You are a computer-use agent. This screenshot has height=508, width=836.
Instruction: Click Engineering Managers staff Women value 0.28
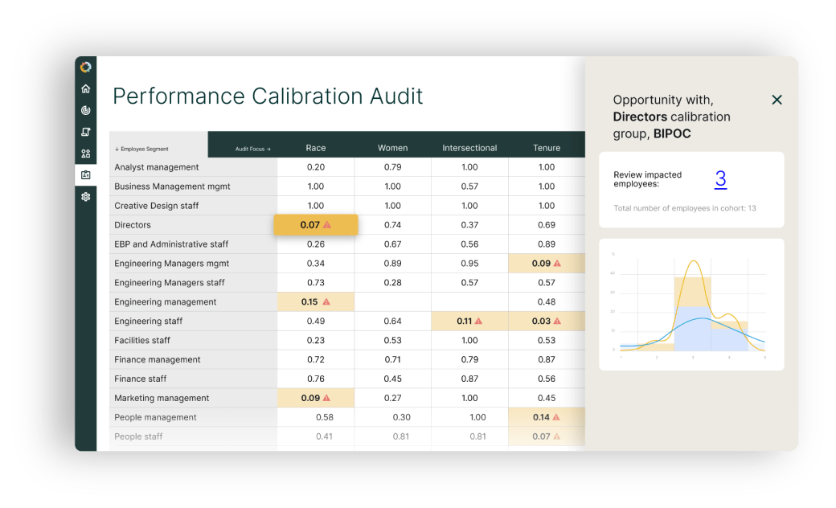[393, 282]
